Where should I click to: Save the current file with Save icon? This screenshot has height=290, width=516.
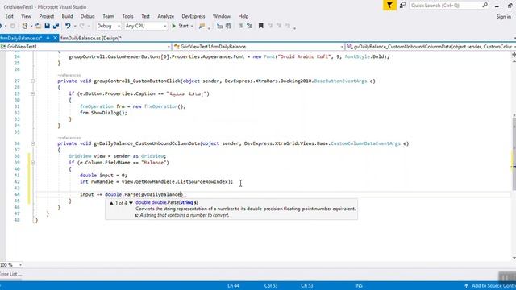(47, 26)
